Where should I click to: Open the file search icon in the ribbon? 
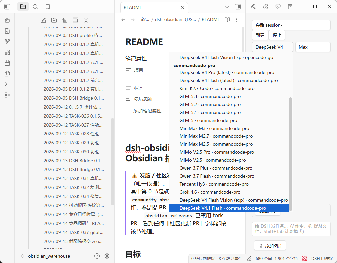(7, 31)
